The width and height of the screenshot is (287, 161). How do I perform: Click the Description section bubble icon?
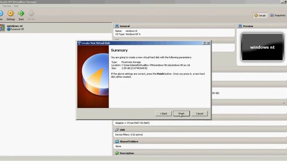point(117,153)
